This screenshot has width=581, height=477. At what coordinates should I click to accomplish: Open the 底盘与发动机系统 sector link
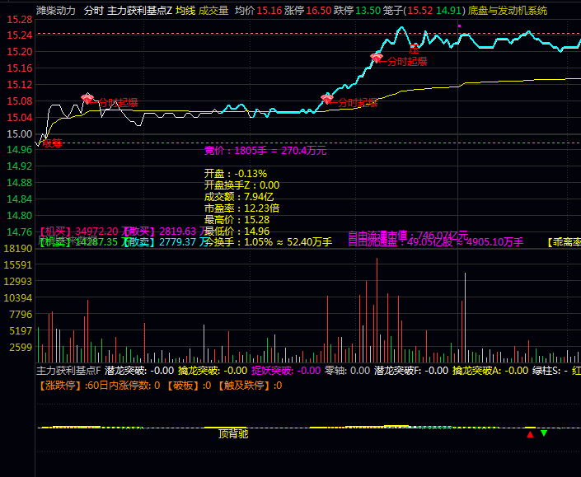click(518, 11)
